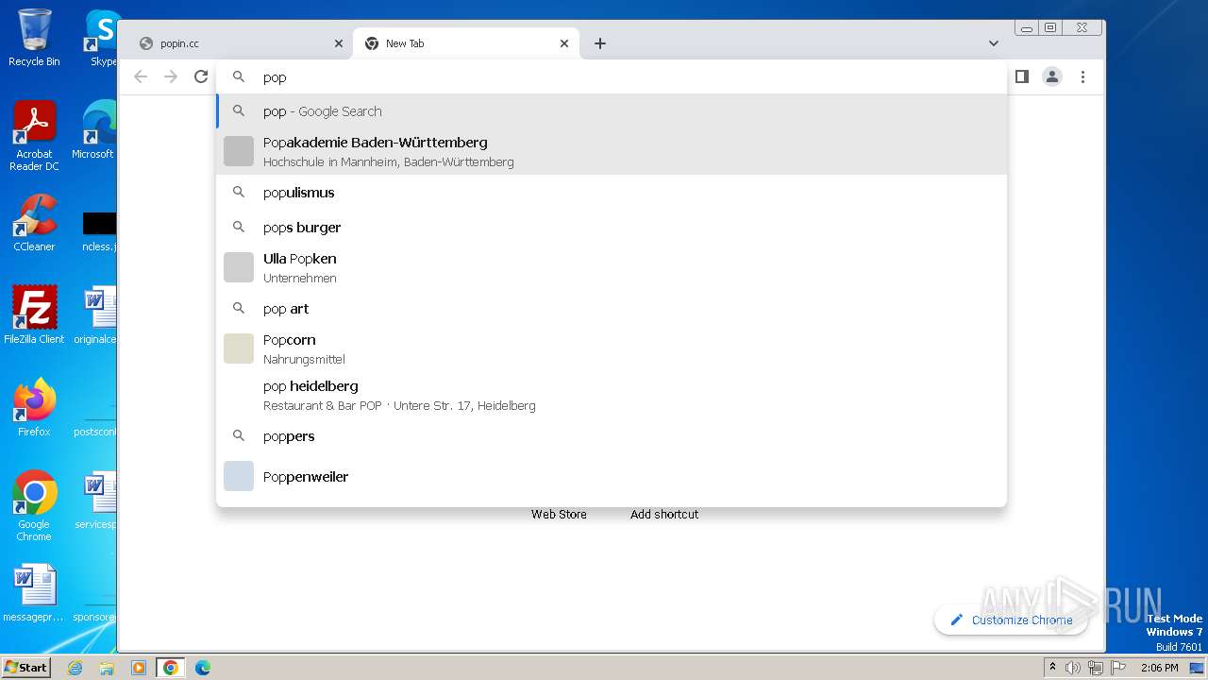
Task: Open the servicesp... Word document icon
Action: point(96,501)
